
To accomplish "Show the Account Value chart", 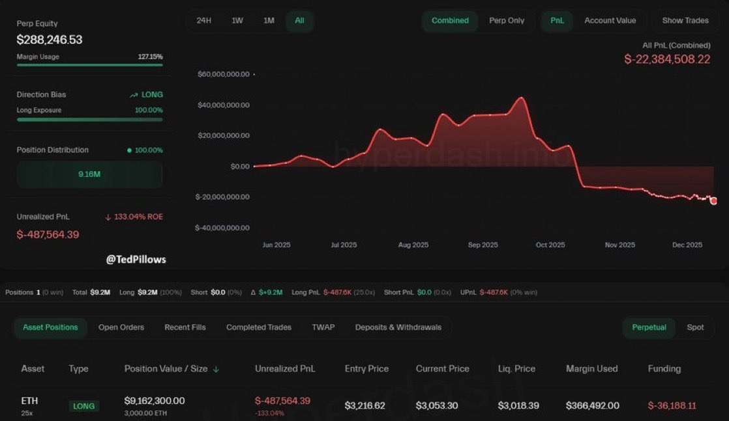I will pos(610,20).
